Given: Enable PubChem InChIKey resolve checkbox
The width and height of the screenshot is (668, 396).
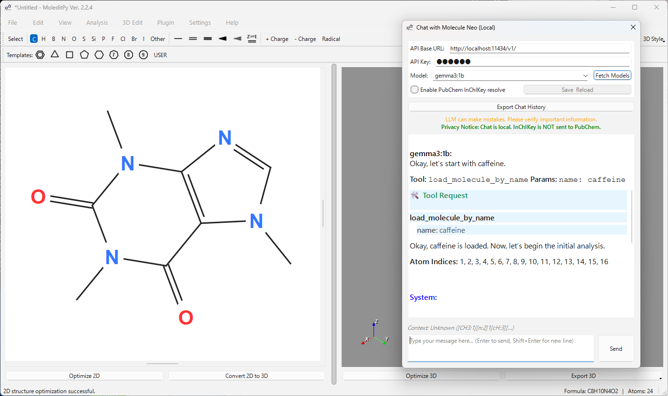Looking at the screenshot, I should [x=415, y=89].
